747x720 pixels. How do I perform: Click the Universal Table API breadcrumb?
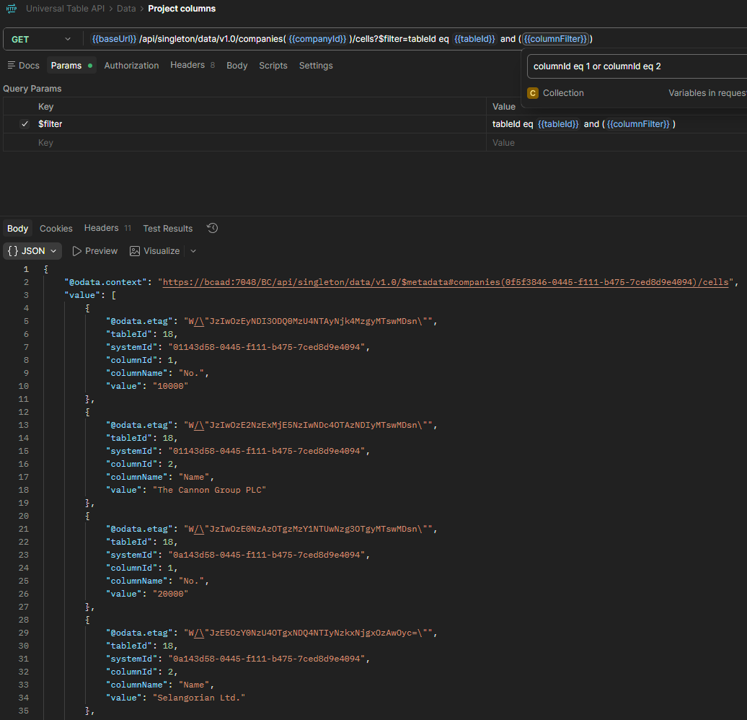pyautogui.click(x=66, y=9)
